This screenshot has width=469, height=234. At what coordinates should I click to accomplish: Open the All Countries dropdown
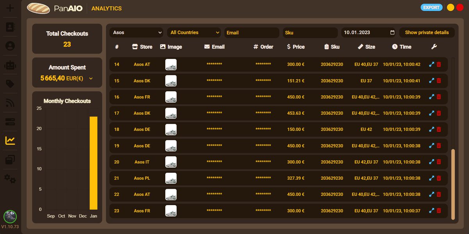[x=194, y=32]
